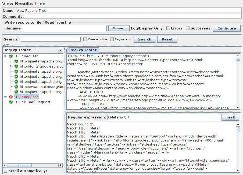243x175 pixels.
Task: Click the green shield icon beside HTTP (SOAP) Request
Action: [11, 102]
